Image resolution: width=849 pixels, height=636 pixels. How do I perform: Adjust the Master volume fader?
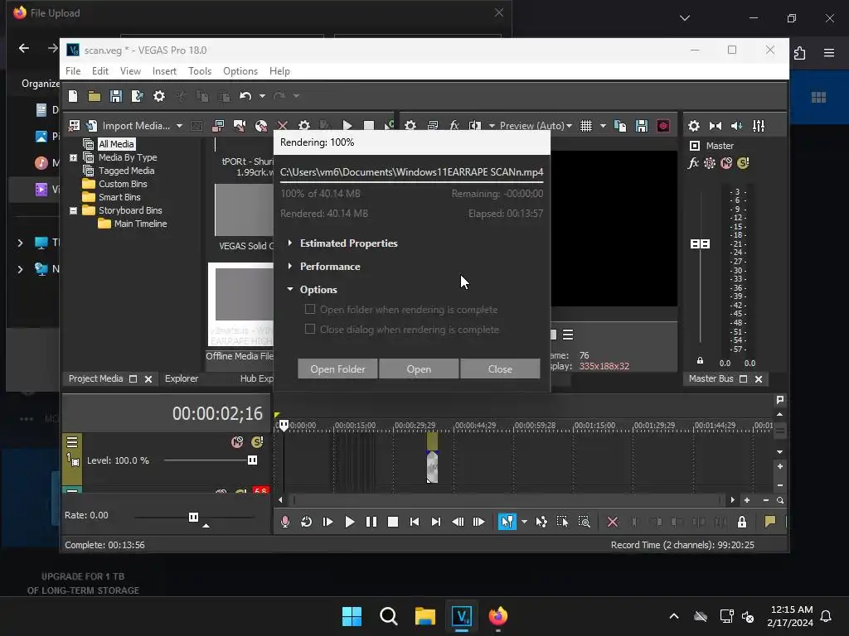(700, 244)
